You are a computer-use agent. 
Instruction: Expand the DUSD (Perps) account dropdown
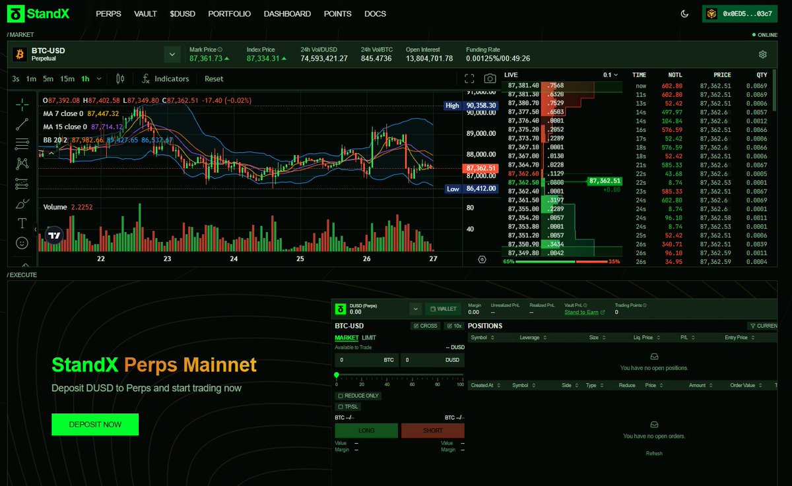(x=415, y=309)
